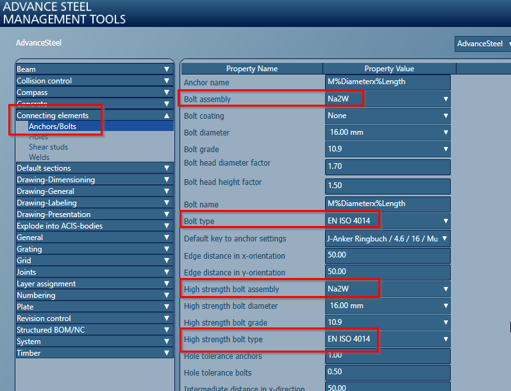Expand the Layer assignment category

[x=95, y=284]
